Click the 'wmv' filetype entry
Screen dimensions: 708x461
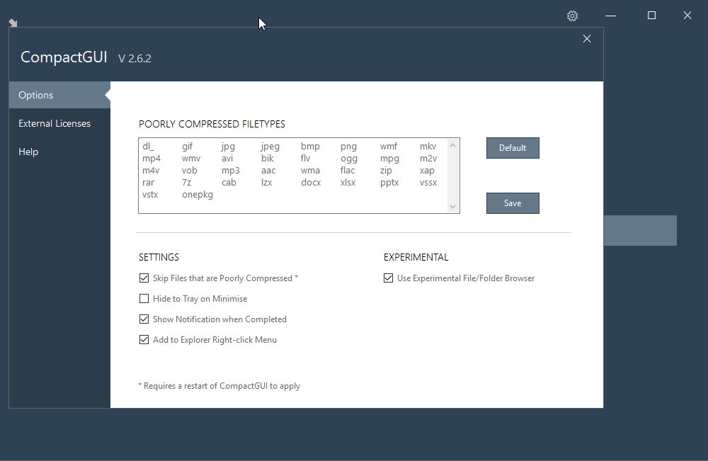(x=191, y=159)
